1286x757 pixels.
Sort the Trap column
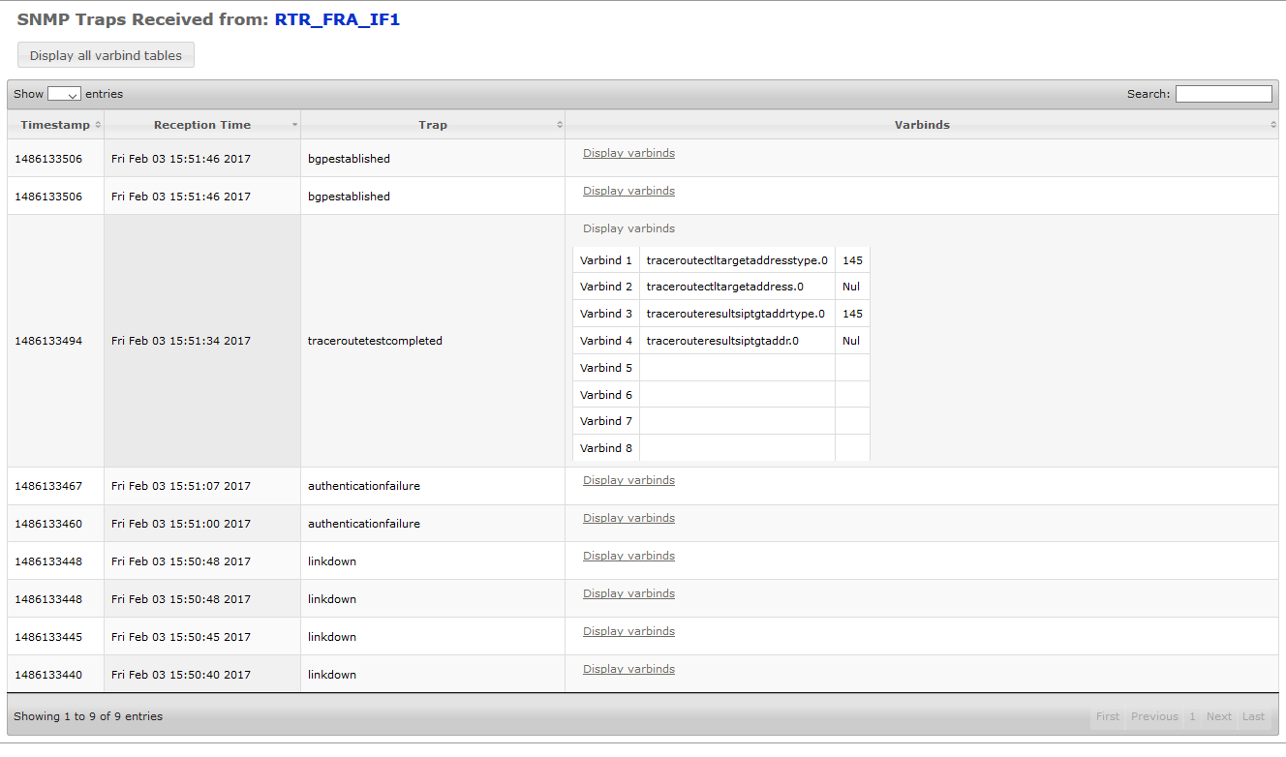pos(432,124)
